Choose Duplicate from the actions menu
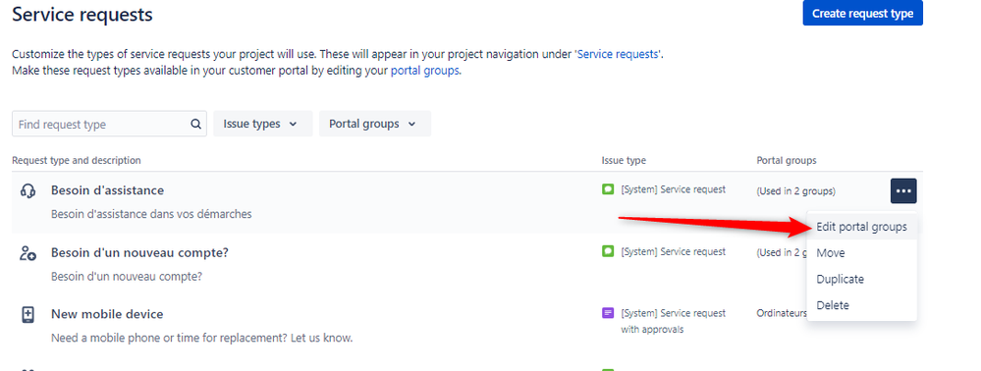981x371 pixels. (x=861, y=279)
